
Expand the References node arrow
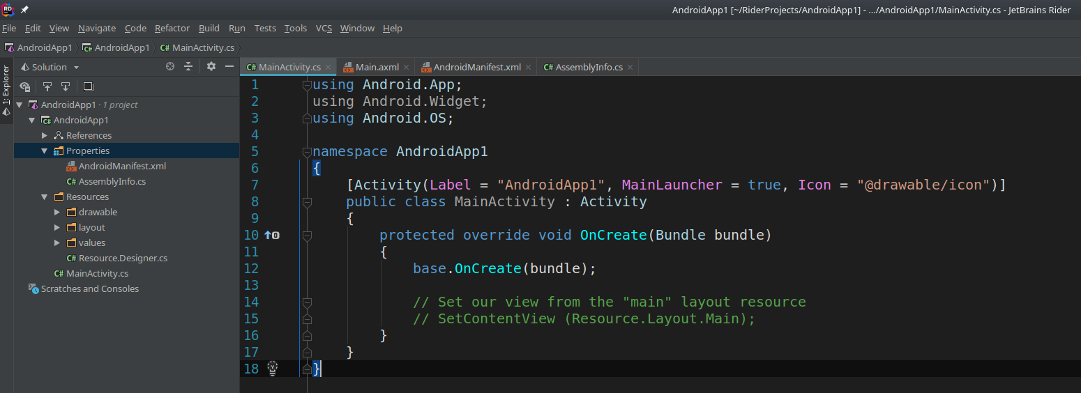click(45, 136)
